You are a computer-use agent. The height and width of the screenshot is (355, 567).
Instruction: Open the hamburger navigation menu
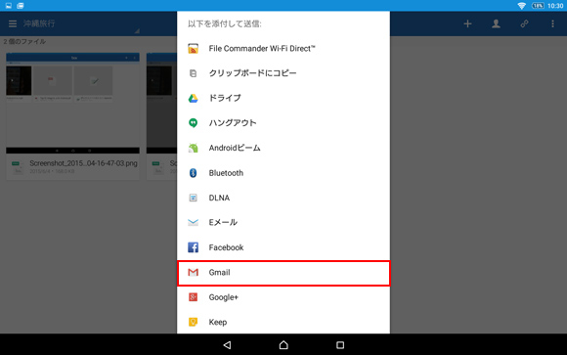(13, 23)
